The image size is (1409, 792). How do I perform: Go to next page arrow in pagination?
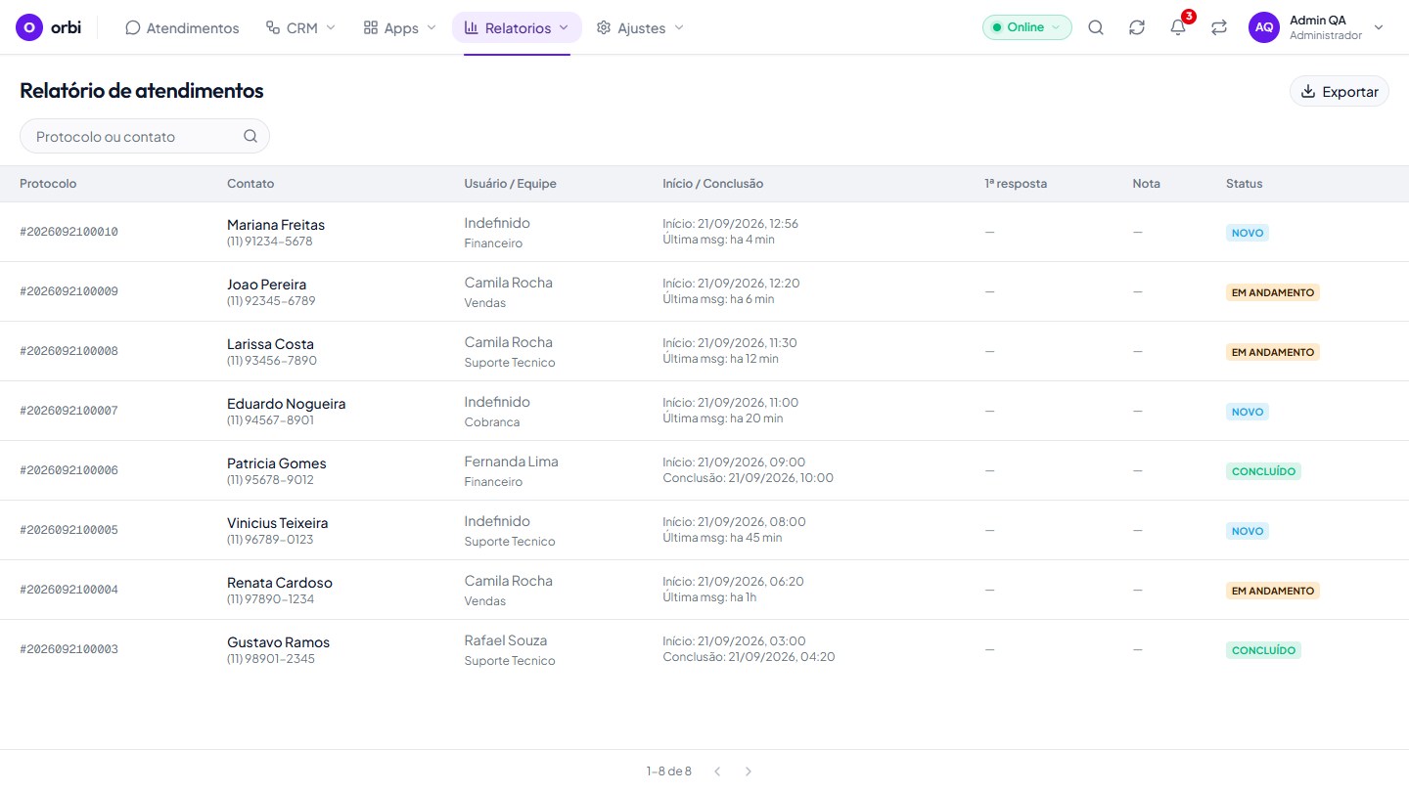point(749,771)
